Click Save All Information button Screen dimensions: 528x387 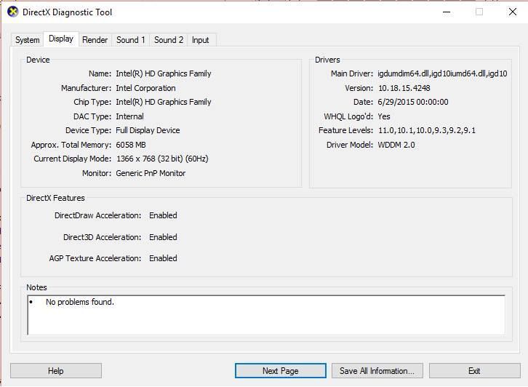pyautogui.click(x=377, y=371)
